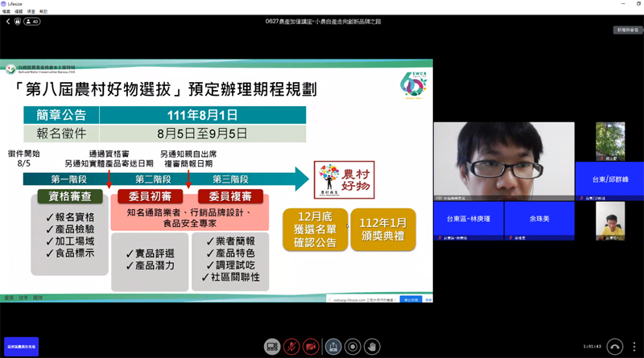Select the 台東區-林庚瑾 participant tile
Viewport: 644px width, 358px height.
click(x=468, y=219)
